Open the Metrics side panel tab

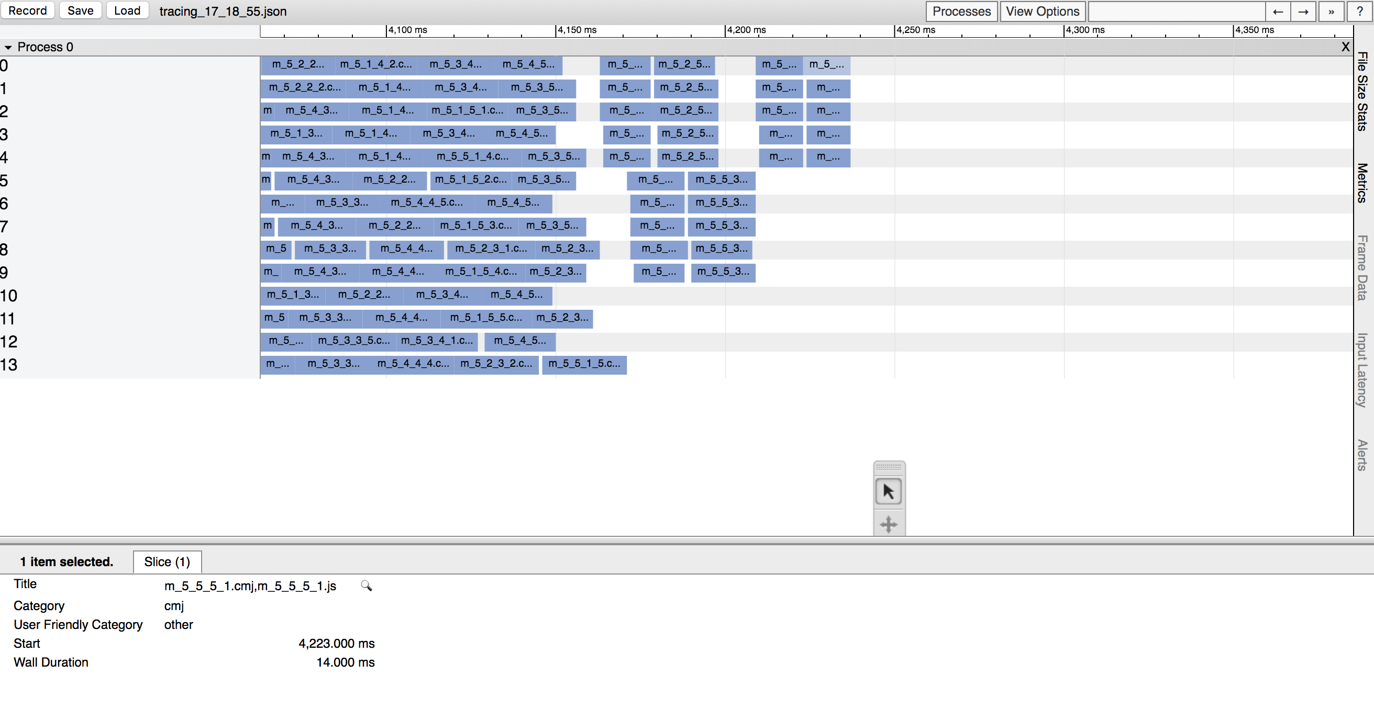coord(1362,183)
